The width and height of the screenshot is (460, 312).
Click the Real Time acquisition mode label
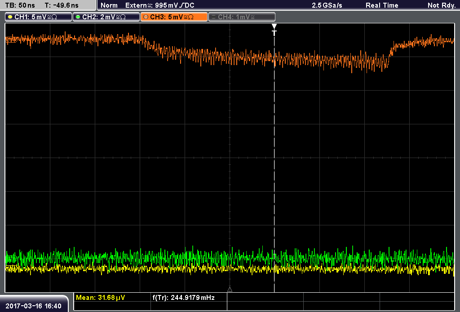382,5
